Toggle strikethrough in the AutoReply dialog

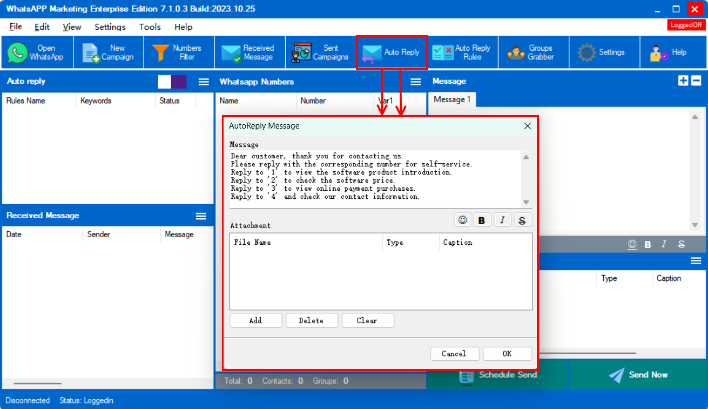coord(522,220)
